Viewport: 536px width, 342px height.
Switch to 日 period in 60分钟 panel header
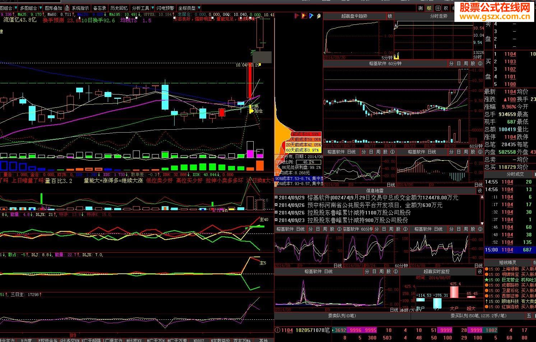(459, 63)
